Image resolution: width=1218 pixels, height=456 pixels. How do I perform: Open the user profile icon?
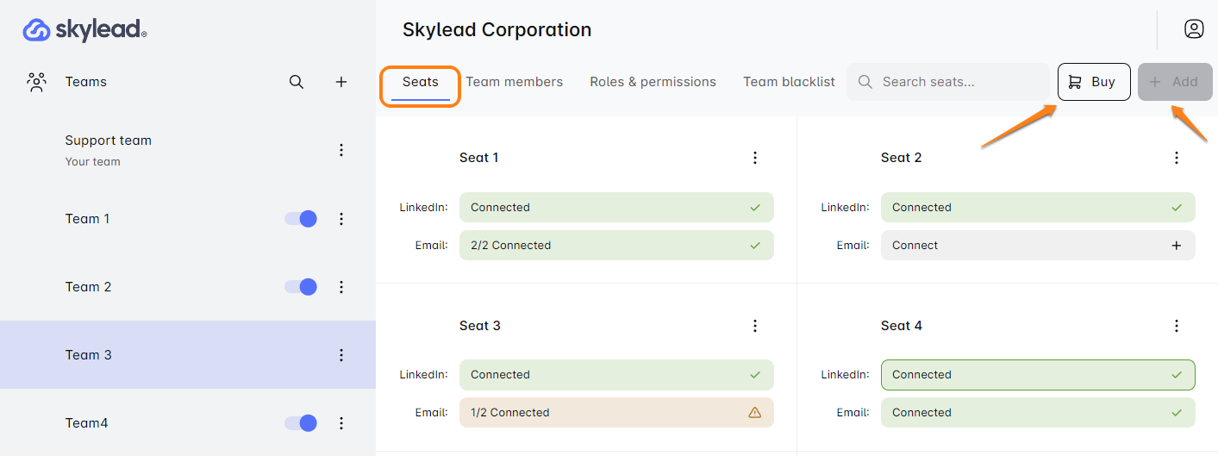[x=1193, y=29]
